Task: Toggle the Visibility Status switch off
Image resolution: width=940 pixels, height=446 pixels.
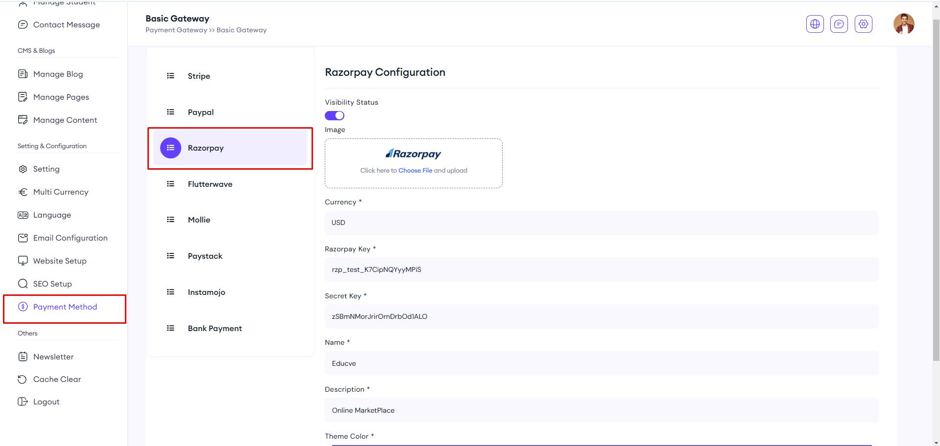Action: [335, 116]
